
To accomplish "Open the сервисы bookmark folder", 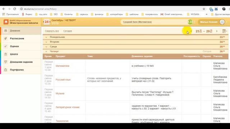I will click(82, 14).
